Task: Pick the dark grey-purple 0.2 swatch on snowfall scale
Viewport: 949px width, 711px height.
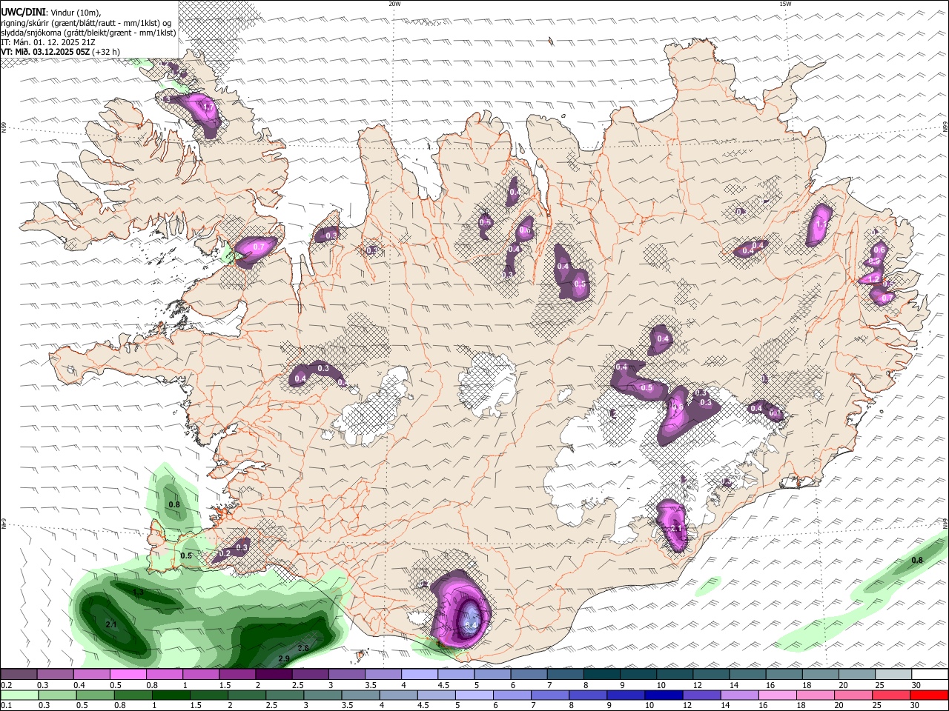Action: [19, 675]
